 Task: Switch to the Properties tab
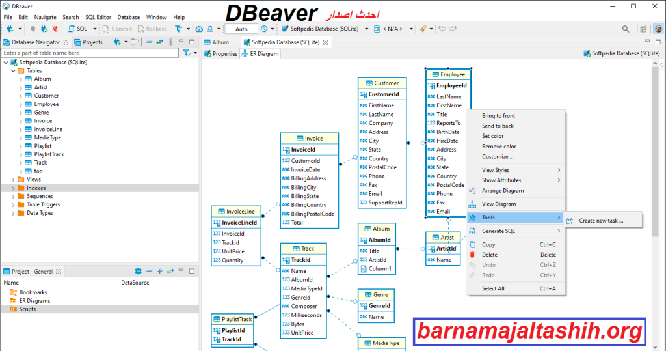[220, 53]
